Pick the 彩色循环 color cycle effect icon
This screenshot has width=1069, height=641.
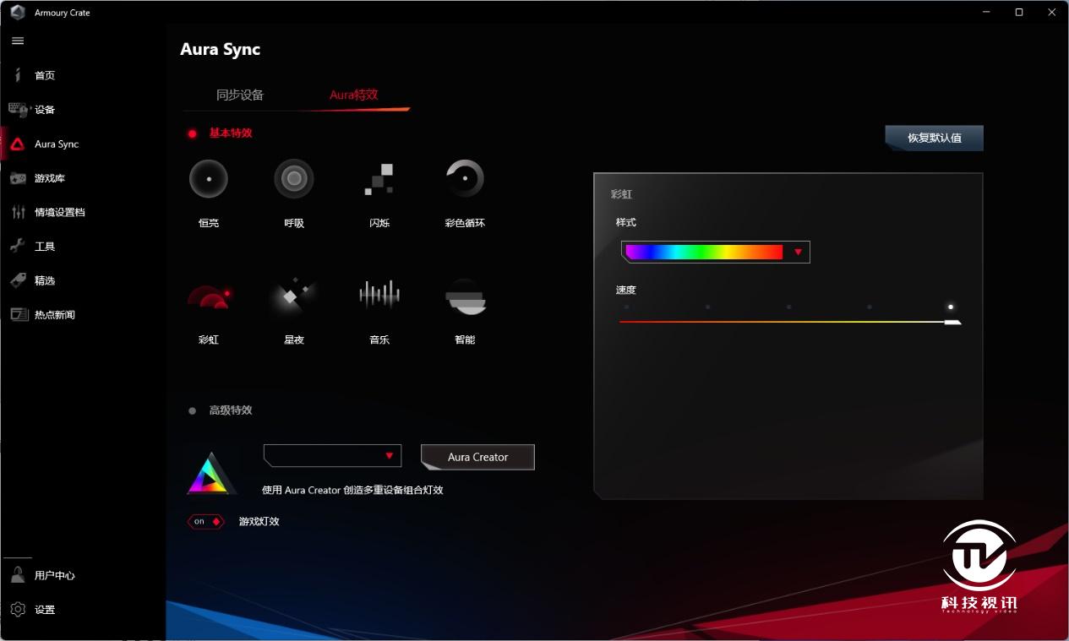coord(465,179)
